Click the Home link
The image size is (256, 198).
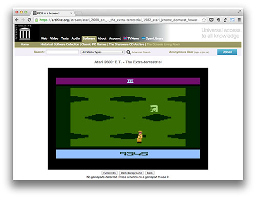(25, 44)
